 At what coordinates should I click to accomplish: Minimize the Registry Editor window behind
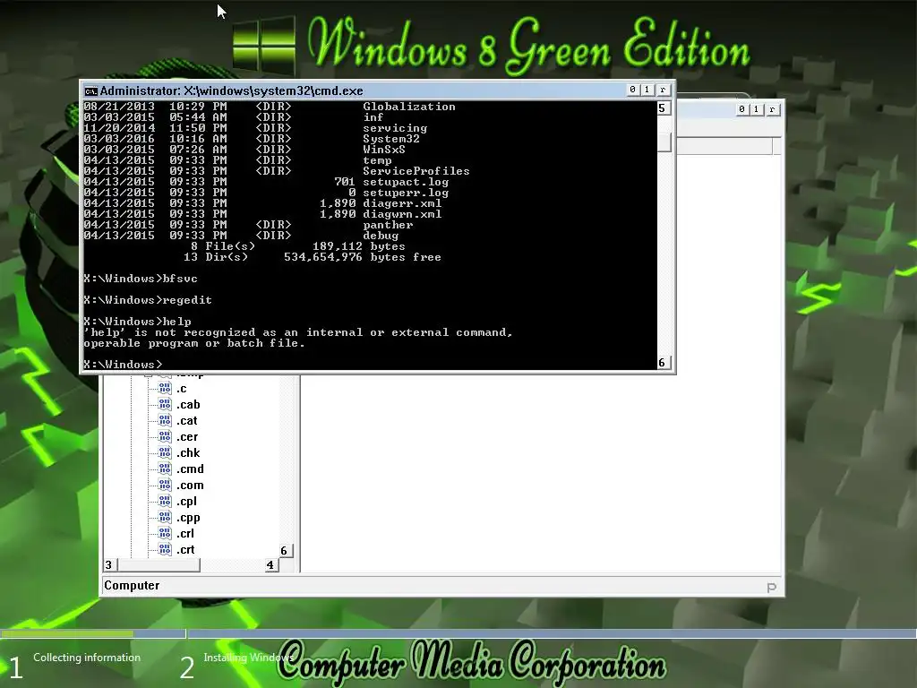tap(741, 108)
